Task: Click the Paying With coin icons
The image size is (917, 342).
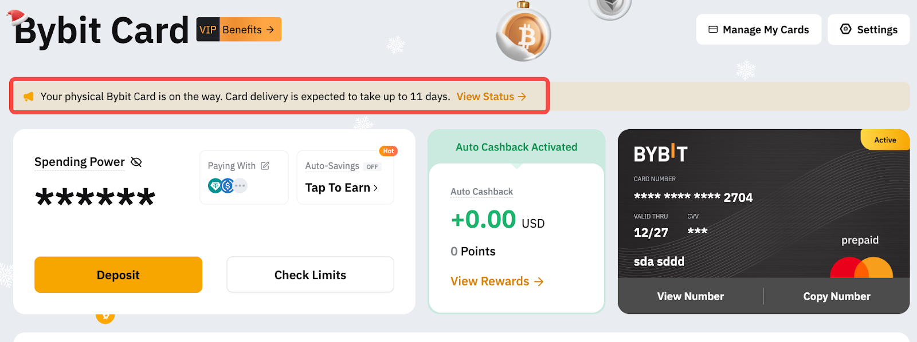Action: pyautogui.click(x=228, y=186)
